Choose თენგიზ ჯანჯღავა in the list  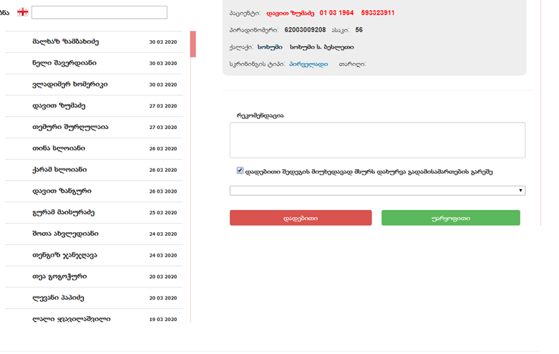pos(64,255)
